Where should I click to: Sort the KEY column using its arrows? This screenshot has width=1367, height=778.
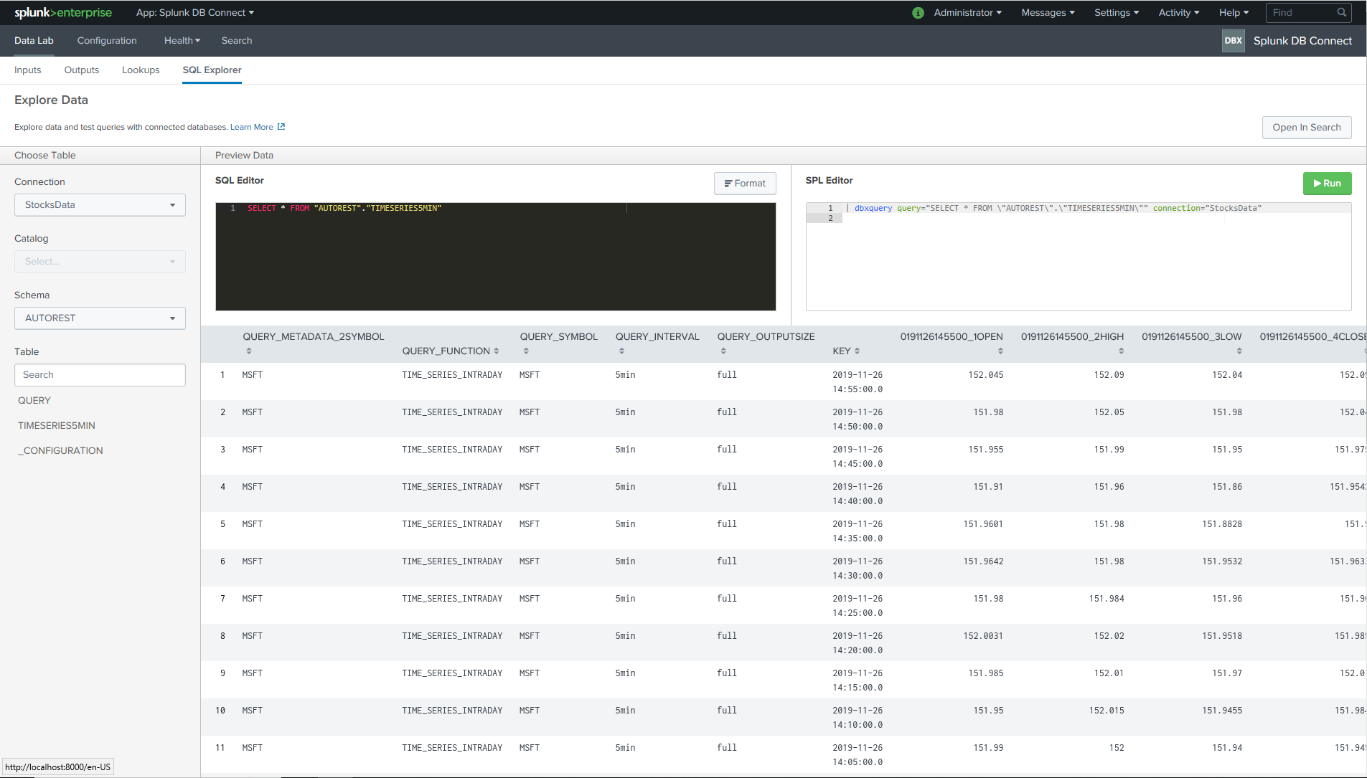pos(857,351)
